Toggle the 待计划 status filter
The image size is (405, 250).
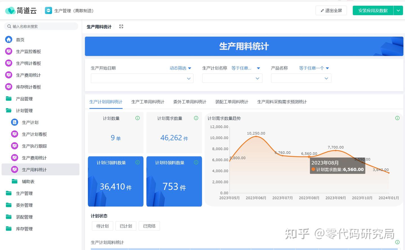click(102, 226)
